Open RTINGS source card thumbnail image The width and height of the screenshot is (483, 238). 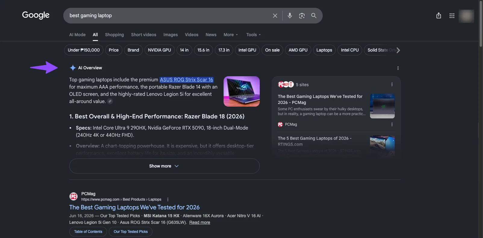pos(382,146)
